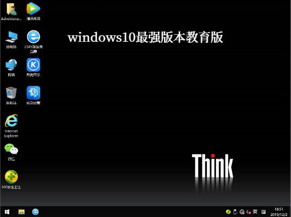Open the USB safely remove tray icon
Image resolution: width=291 pixels, height=217 pixels.
[x=235, y=212]
